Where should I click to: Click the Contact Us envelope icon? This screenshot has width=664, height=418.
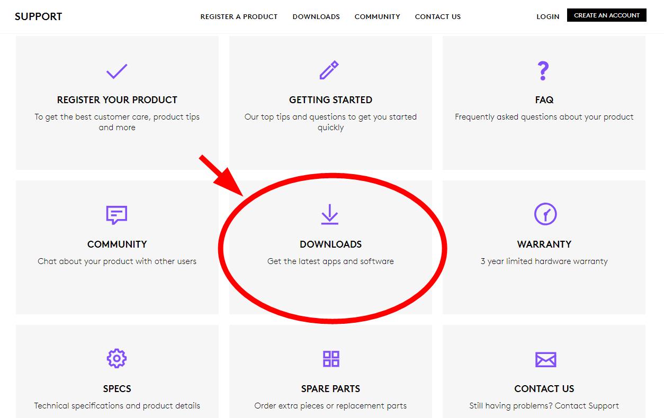click(545, 359)
